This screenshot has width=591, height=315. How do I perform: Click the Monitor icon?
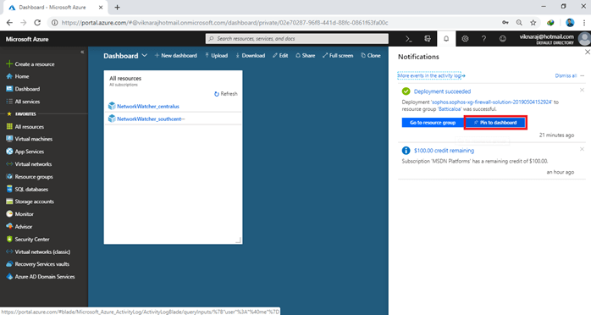[x=9, y=213]
